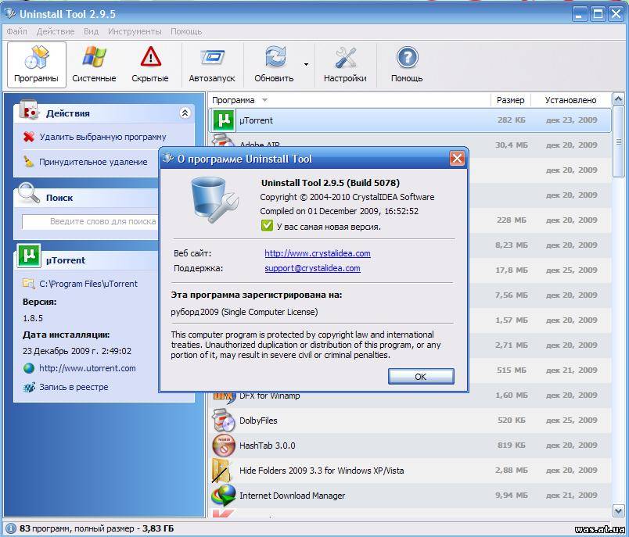Open the Программы toolbar view
The width and height of the screenshot is (629, 537).
[x=37, y=65]
